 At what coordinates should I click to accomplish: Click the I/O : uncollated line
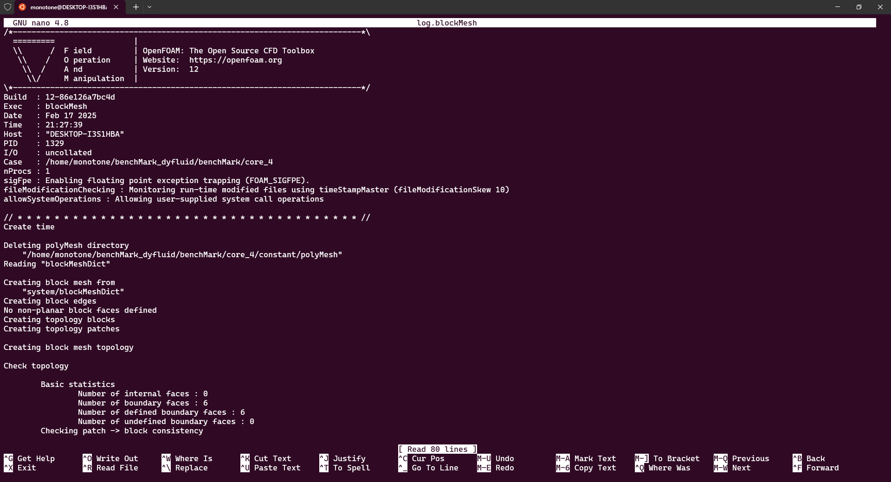coord(48,152)
